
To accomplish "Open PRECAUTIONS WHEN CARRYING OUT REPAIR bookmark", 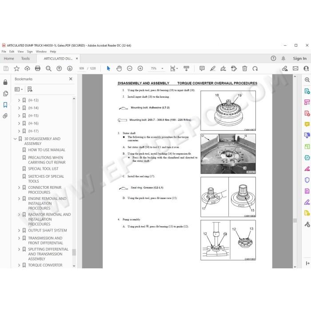I will (47, 160).
